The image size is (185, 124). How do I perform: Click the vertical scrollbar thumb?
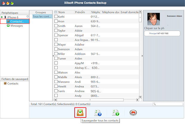[140, 18]
